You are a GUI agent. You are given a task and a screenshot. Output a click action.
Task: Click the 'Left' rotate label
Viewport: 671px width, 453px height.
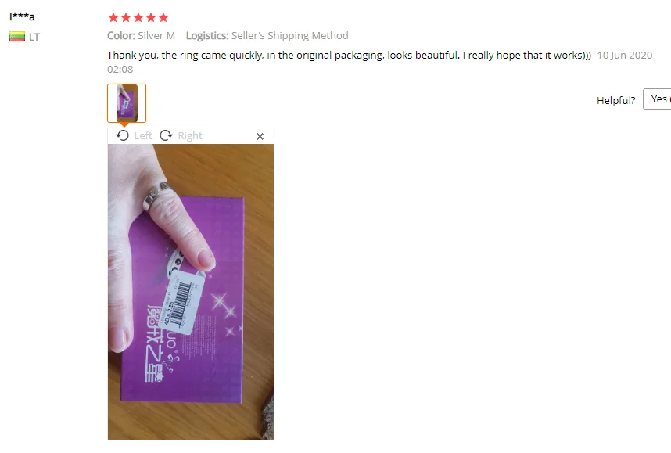click(143, 135)
